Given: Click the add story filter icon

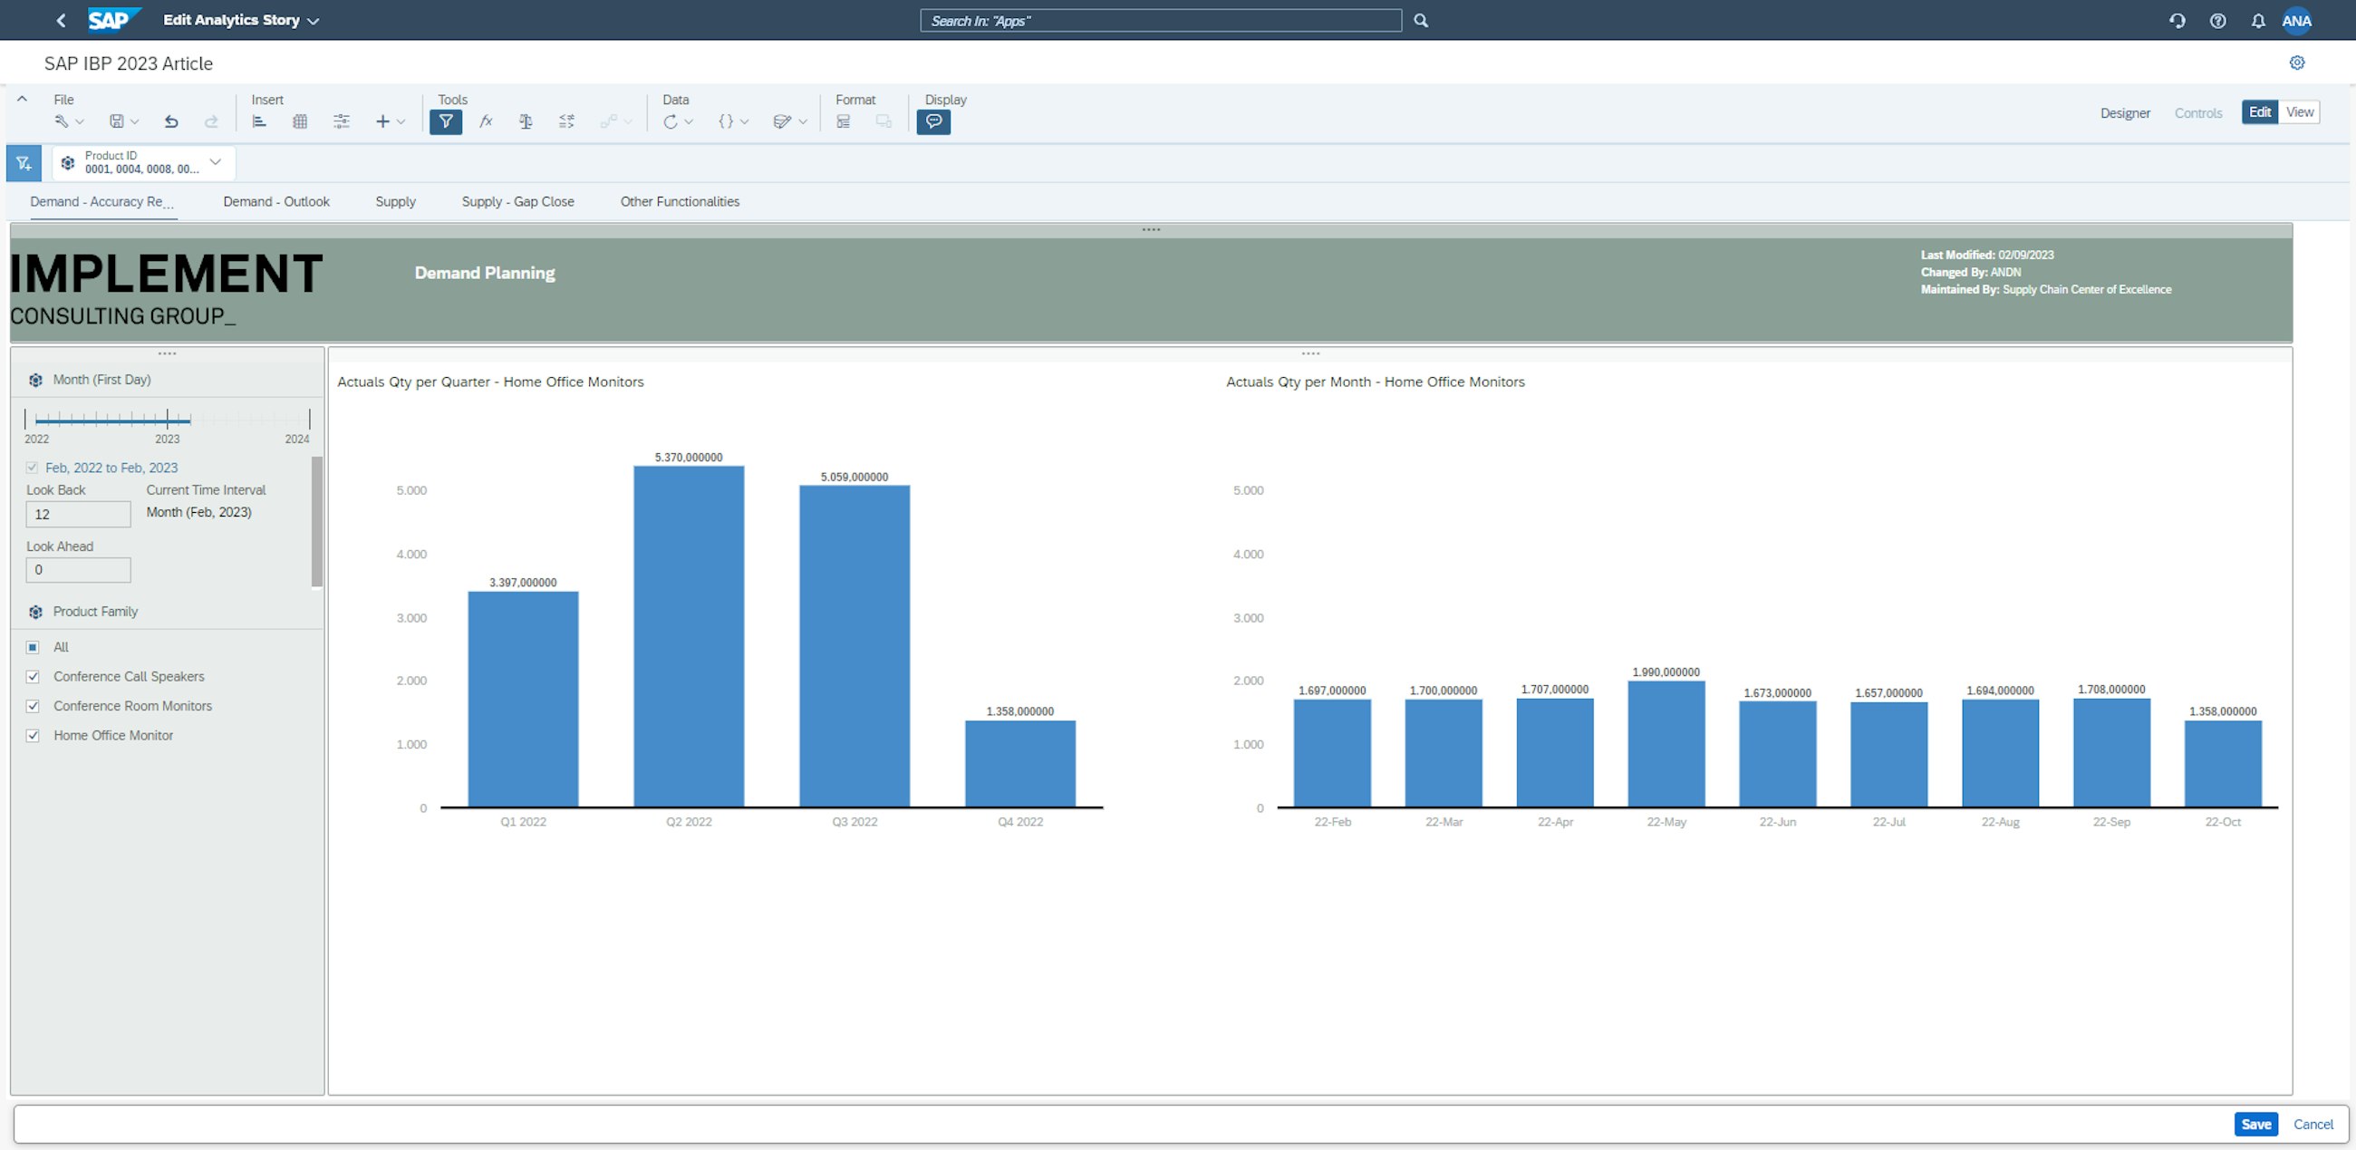Looking at the screenshot, I should point(24,164).
